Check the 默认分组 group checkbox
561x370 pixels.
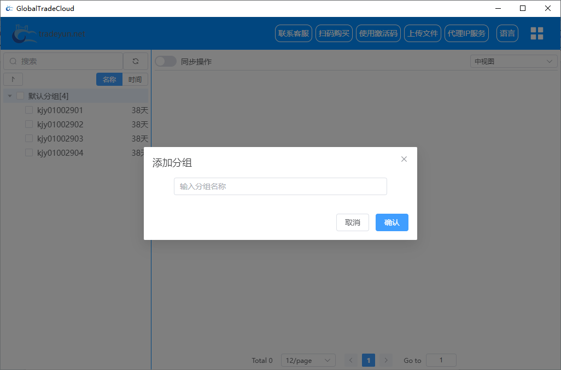[20, 96]
